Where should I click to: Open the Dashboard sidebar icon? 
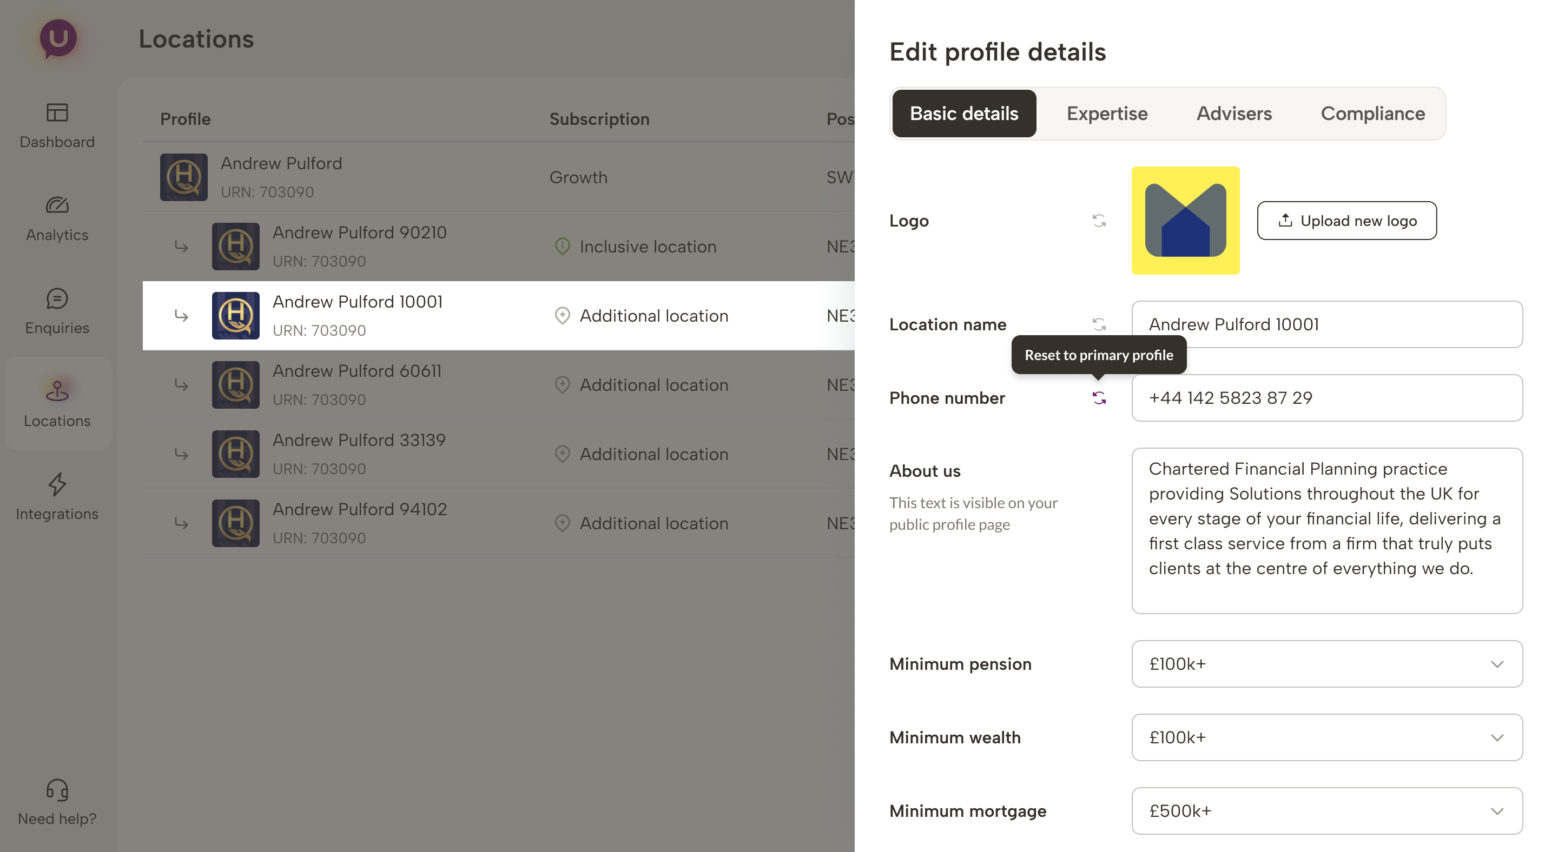click(x=57, y=112)
